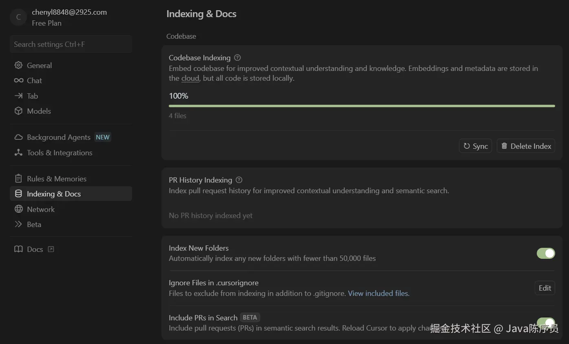Open the Beta settings section
This screenshot has width=569, height=344.
pos(34,225)
